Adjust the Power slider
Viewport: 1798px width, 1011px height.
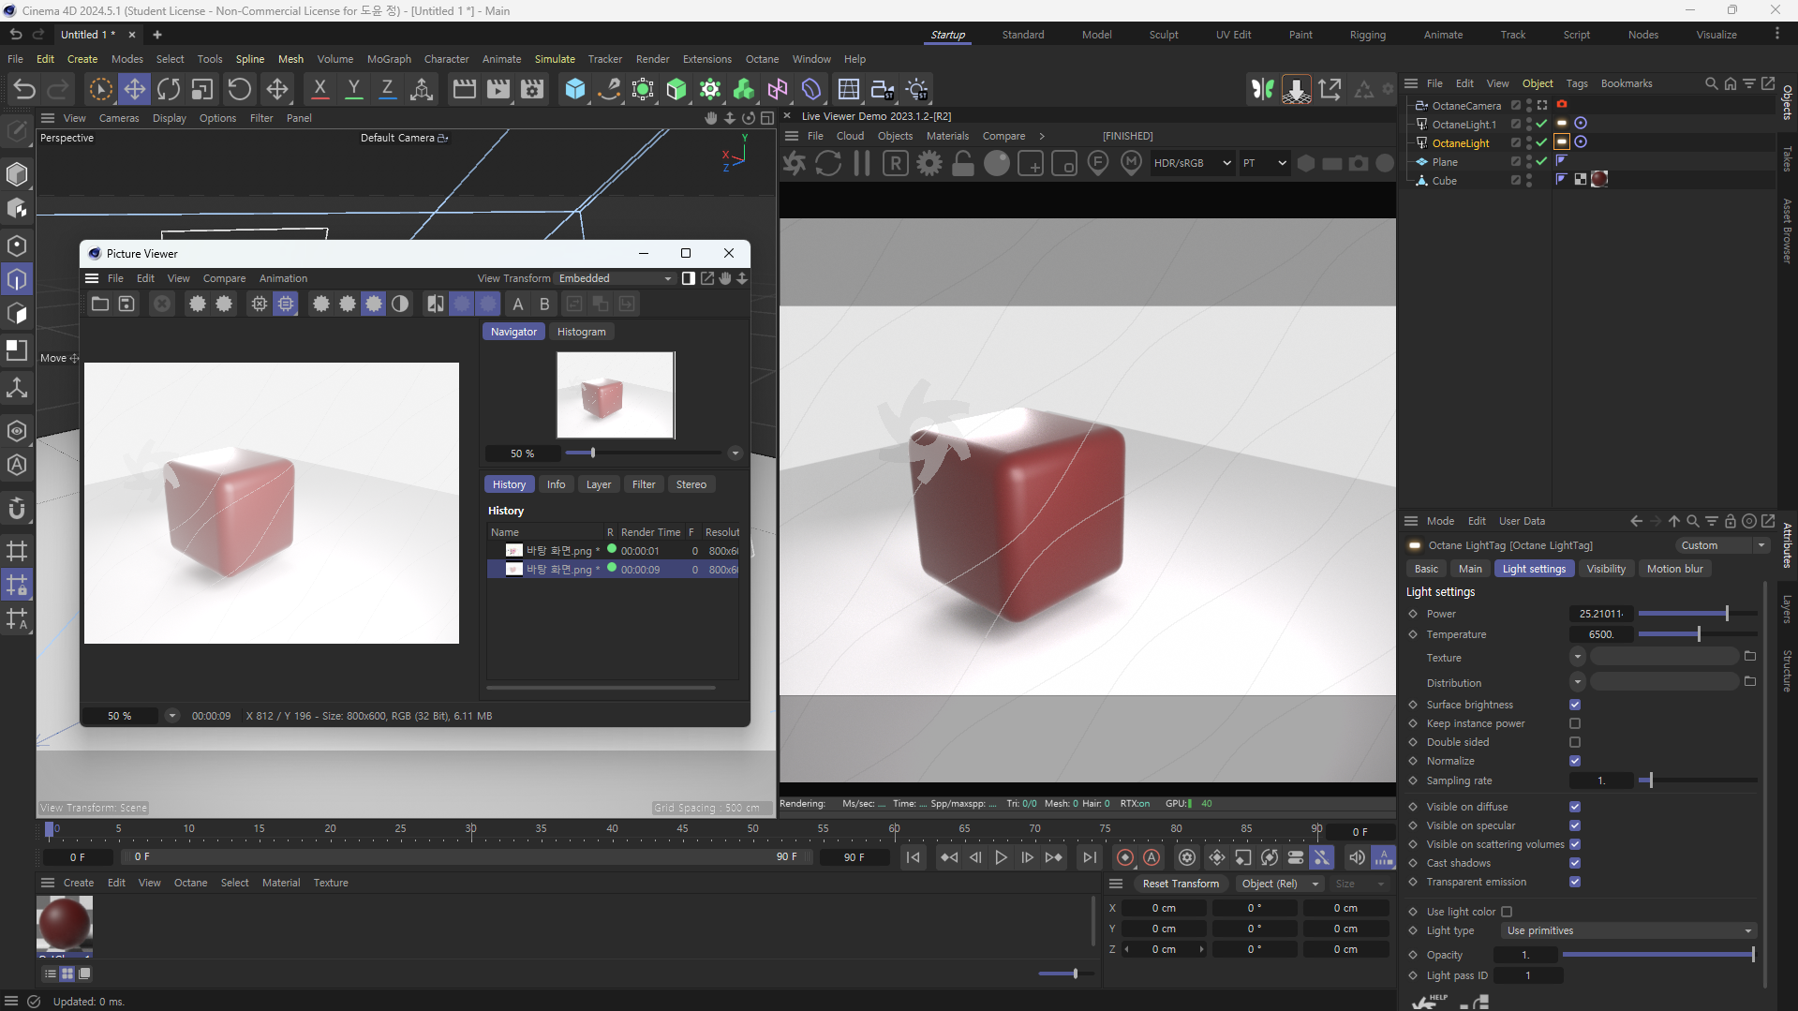1698,614
